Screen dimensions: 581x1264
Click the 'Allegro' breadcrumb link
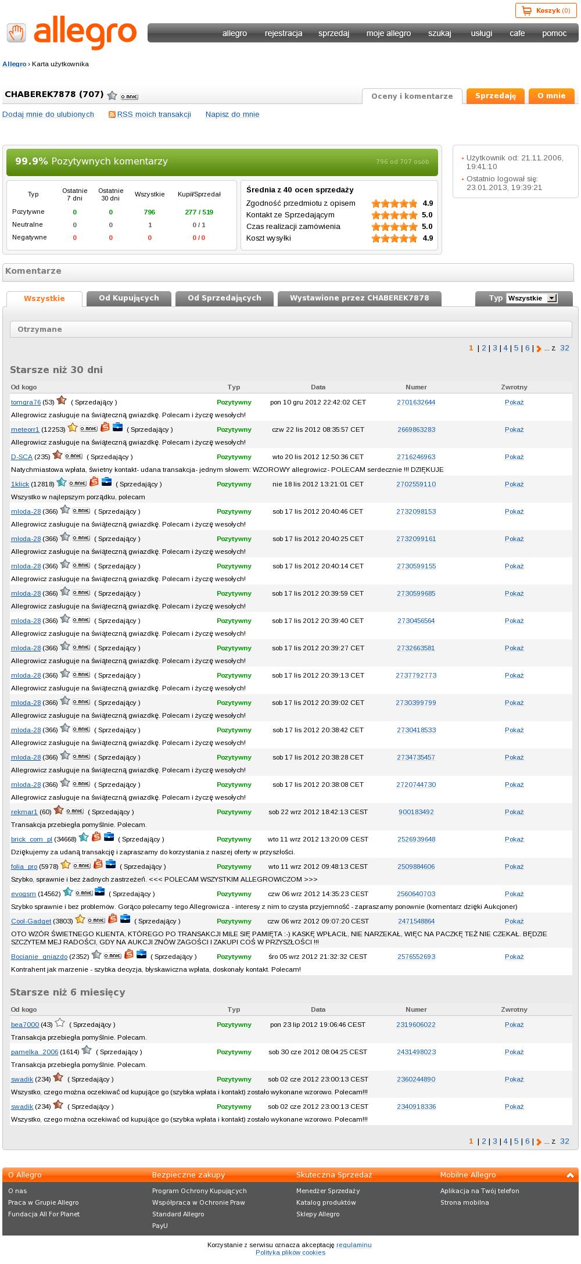(x=15, y=64)
